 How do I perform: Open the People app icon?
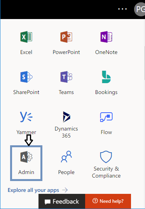(x=66, y=157)
